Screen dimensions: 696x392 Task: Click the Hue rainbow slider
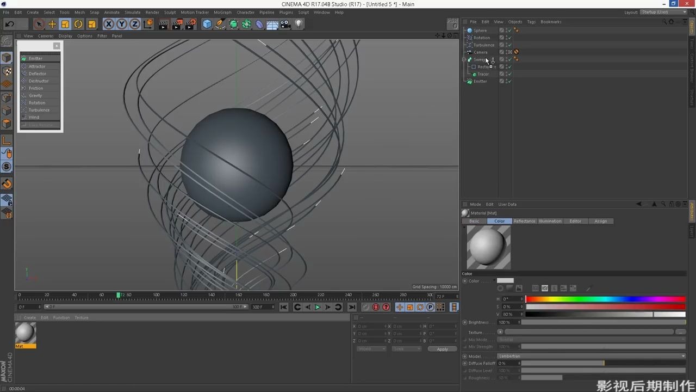pyautogui.click(x=605, y=299)
